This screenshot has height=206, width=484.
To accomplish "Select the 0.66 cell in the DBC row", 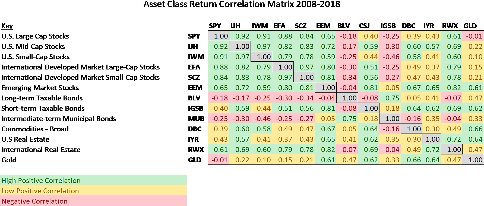I will (x=473, y=129).
